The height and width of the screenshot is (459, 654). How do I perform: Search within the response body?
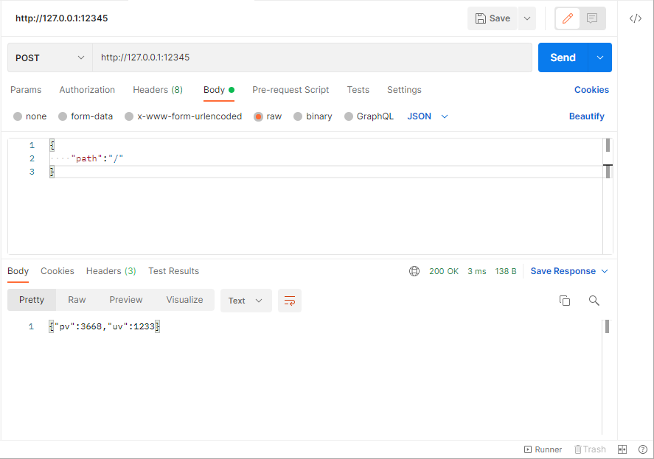[x=594, y=301]
